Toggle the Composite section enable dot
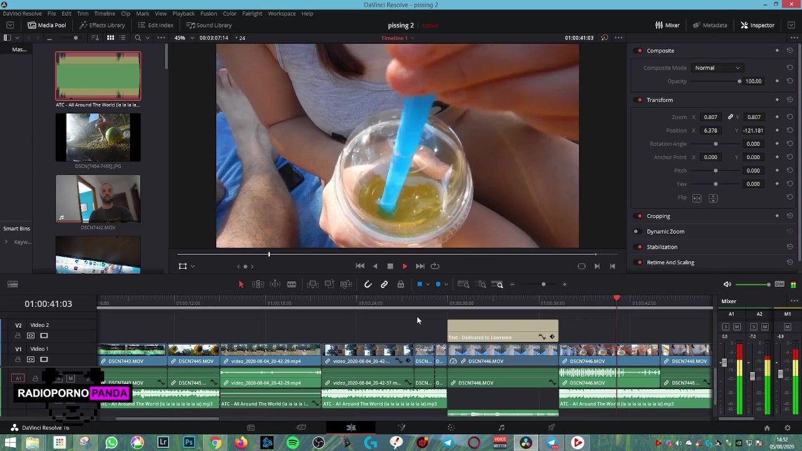Viewport: 802px width, 451px height. tap(639, 51)
